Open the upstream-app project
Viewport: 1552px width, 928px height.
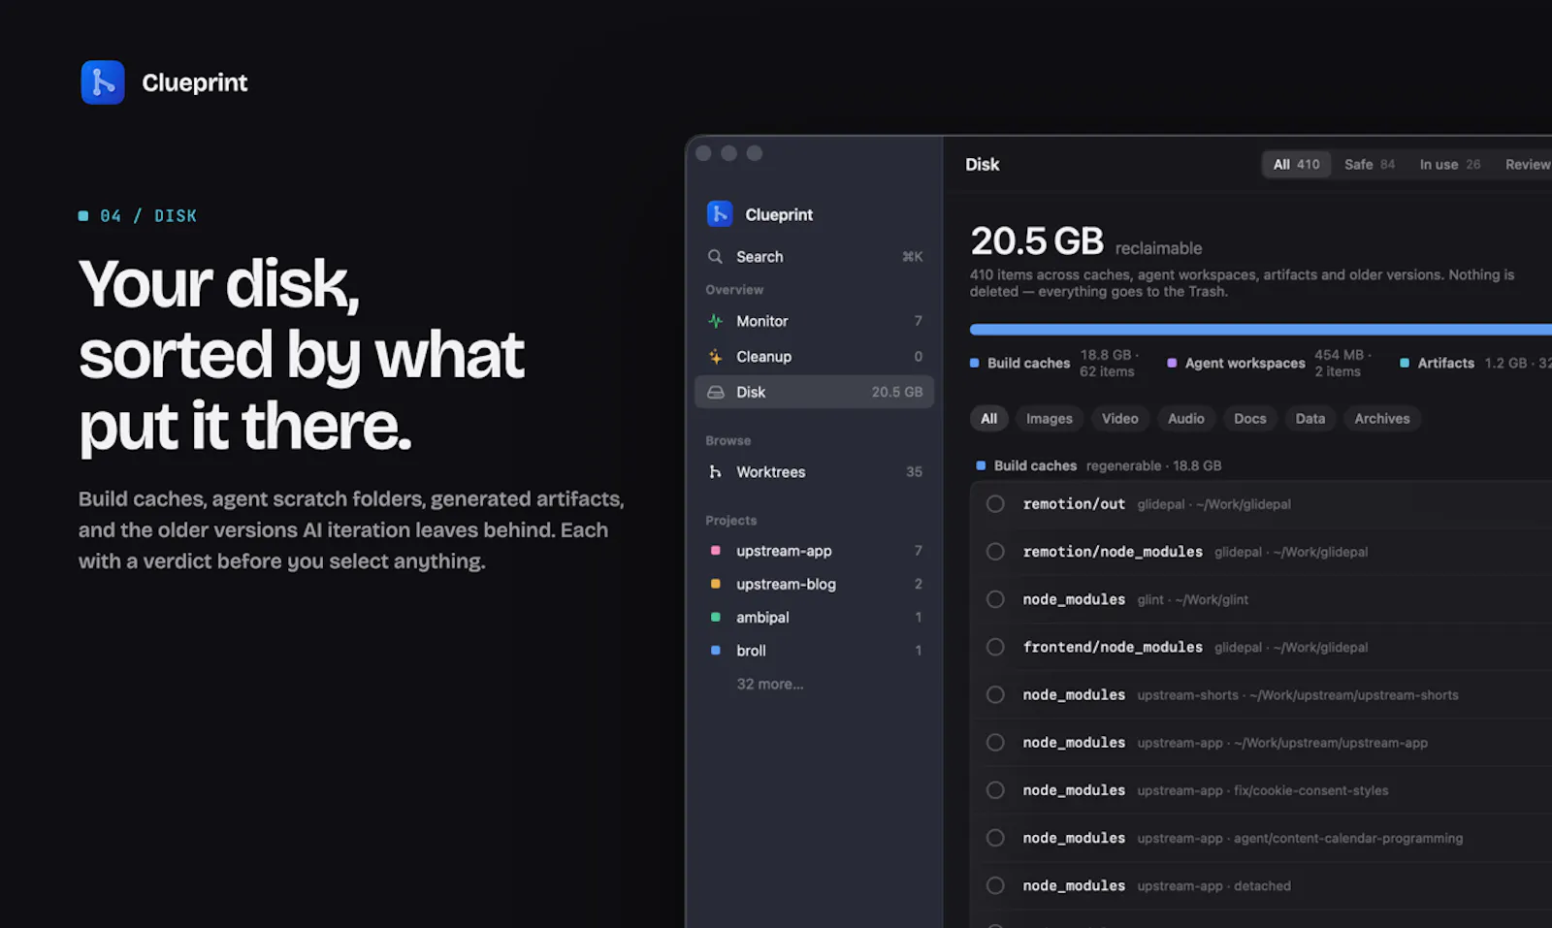pyautogui.click(x=815, y=551)
